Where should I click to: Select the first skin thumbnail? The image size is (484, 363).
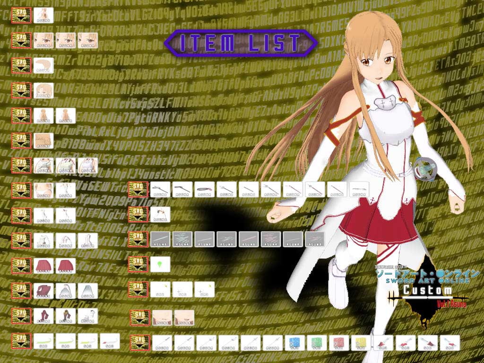coord(162,318)
